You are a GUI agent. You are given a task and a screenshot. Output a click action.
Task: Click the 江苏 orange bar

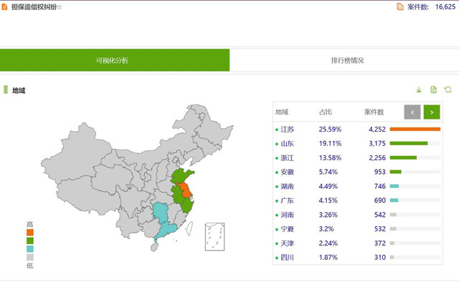tap(415, 129)
